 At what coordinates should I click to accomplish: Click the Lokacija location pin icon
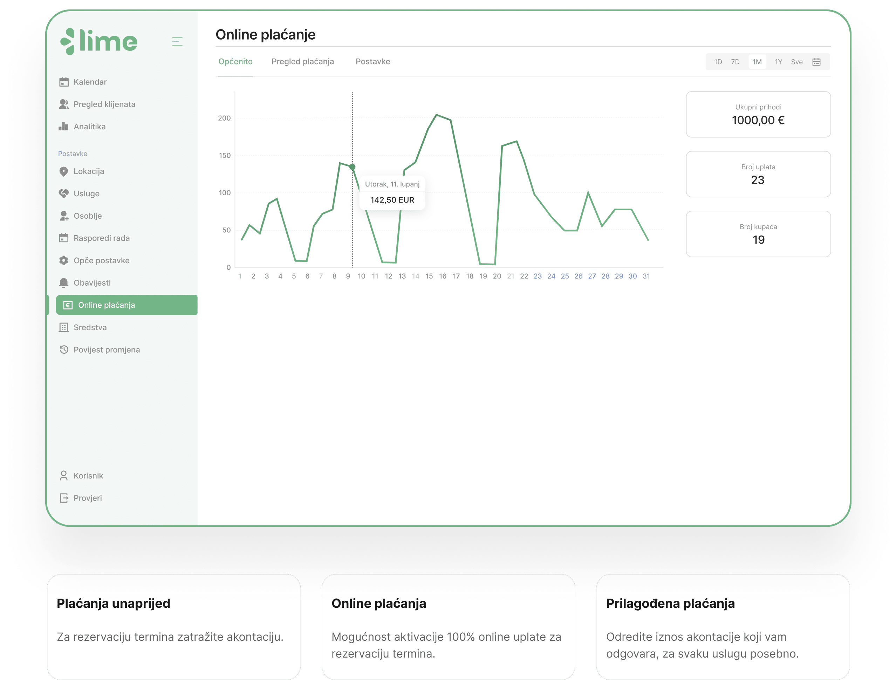coord(64,171)
